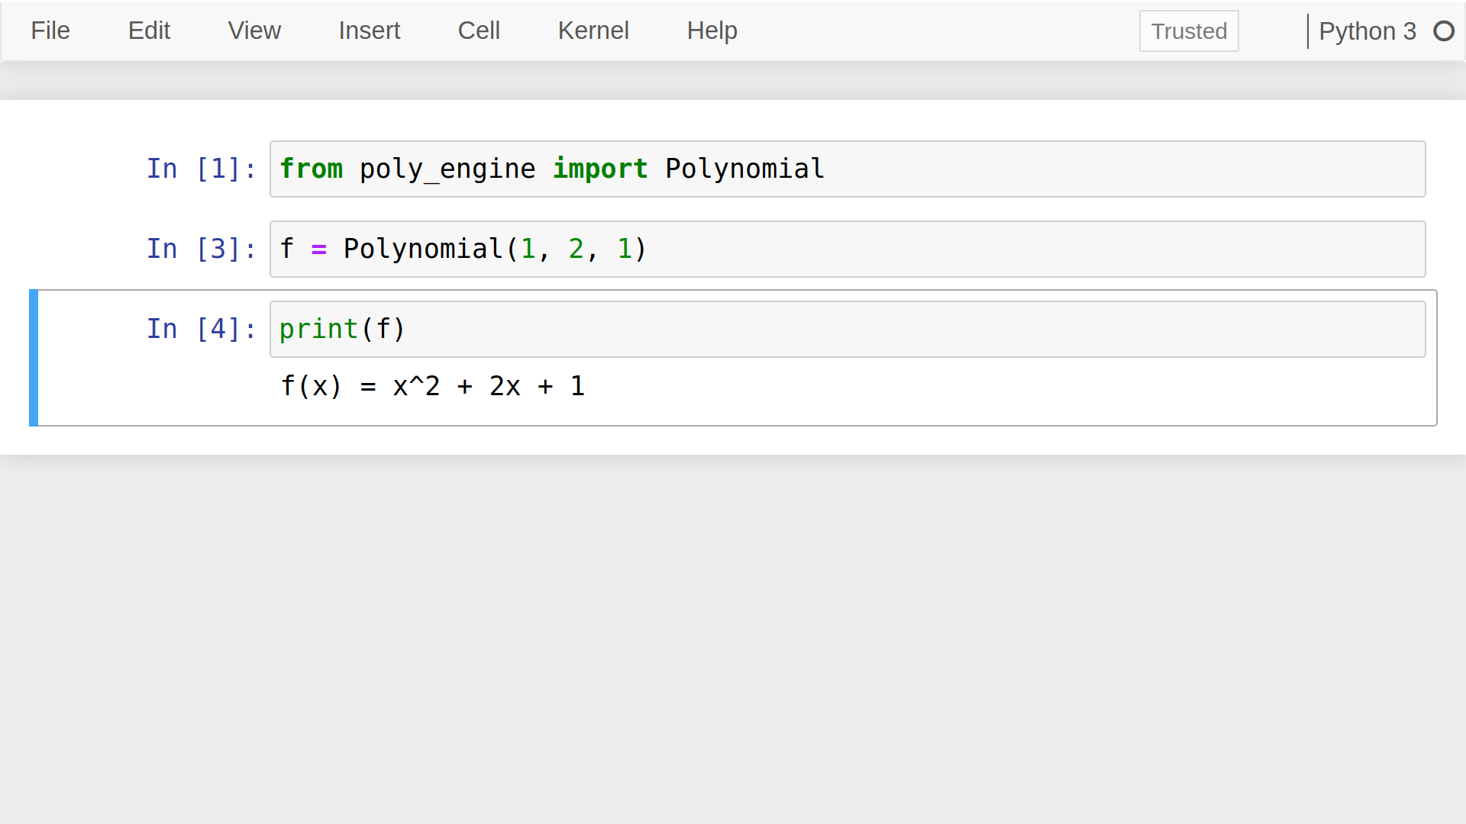Open the Insert menu
This screenshot has width=1466, height=824.
[x=369, y=31]
